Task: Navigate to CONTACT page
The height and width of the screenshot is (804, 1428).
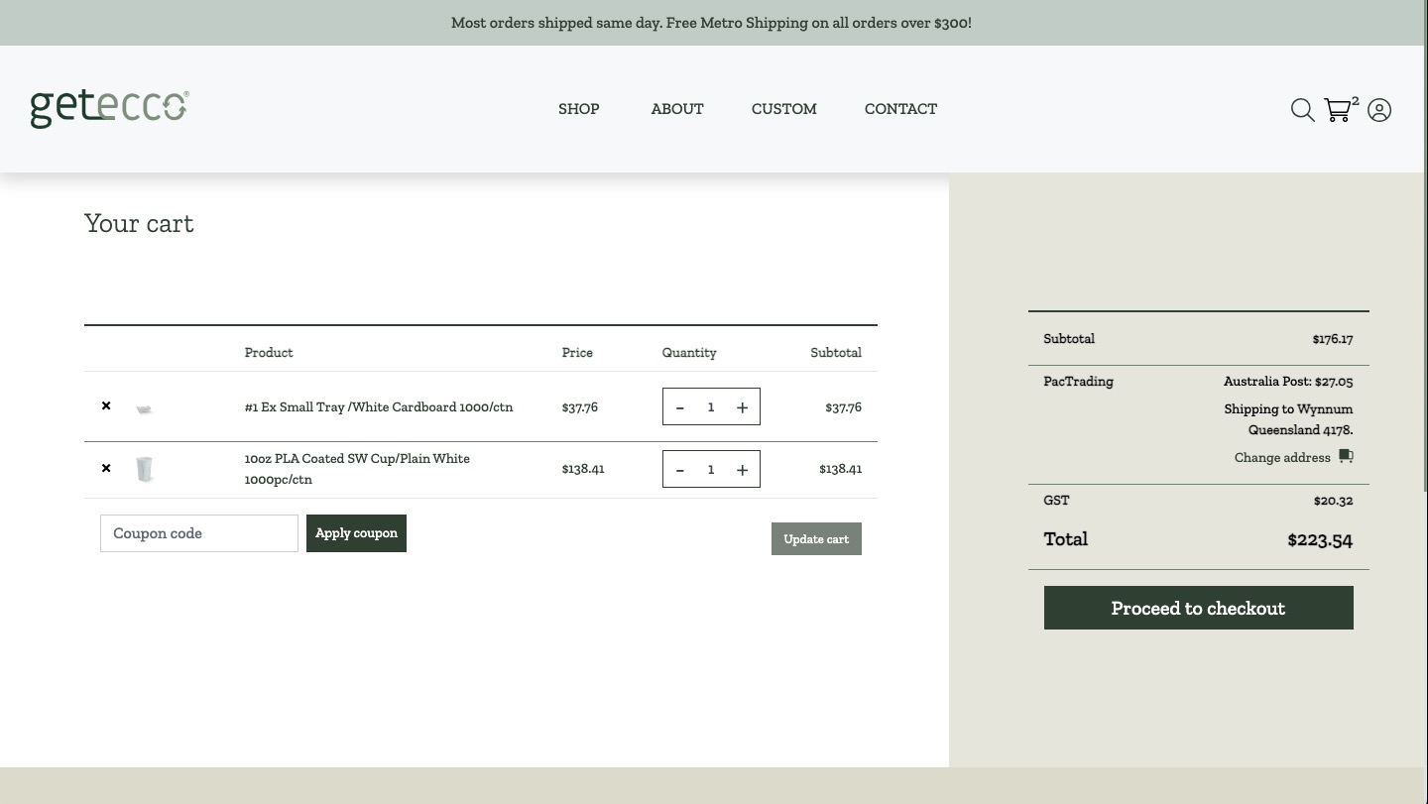Action: pos(900,109)
